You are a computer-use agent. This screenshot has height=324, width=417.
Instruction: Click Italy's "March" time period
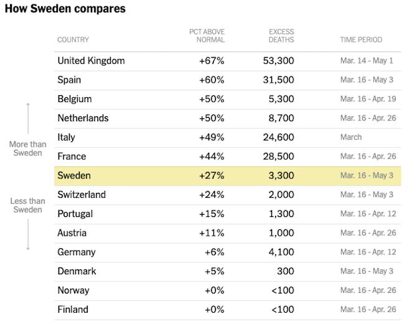coord(351,137)
